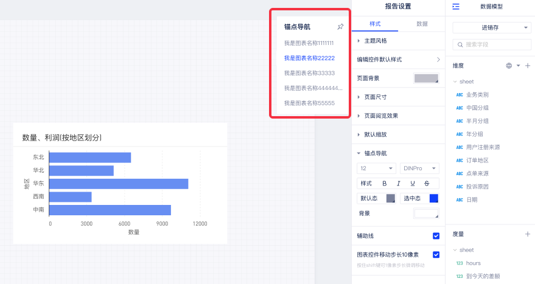Open the font size 12 dropdown
Image resolution: width=535 pixels, height=284 pixels.
point(376,168)
